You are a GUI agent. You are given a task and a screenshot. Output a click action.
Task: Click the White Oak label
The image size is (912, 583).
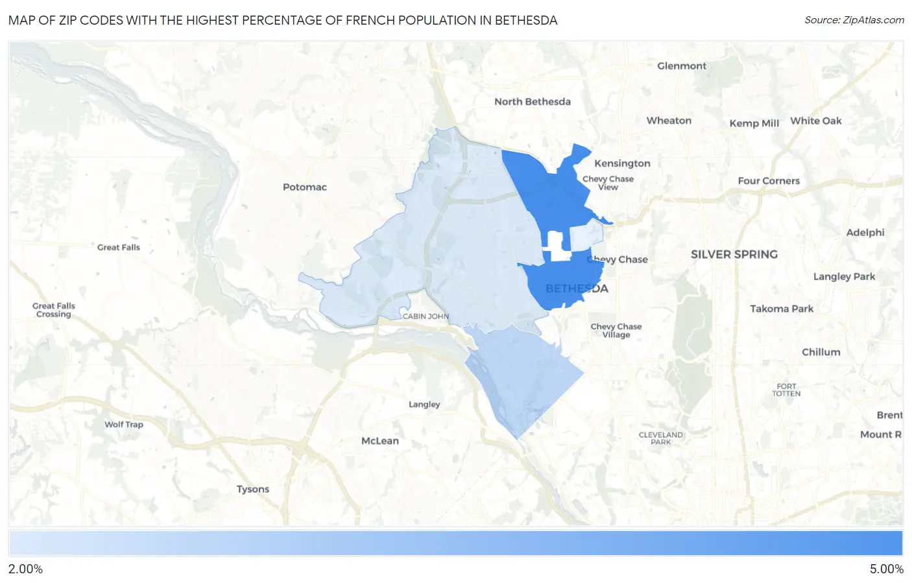pos(816,121)
